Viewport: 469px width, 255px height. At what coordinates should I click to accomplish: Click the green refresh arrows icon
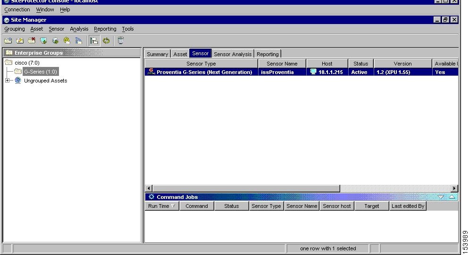pos(106,41)
